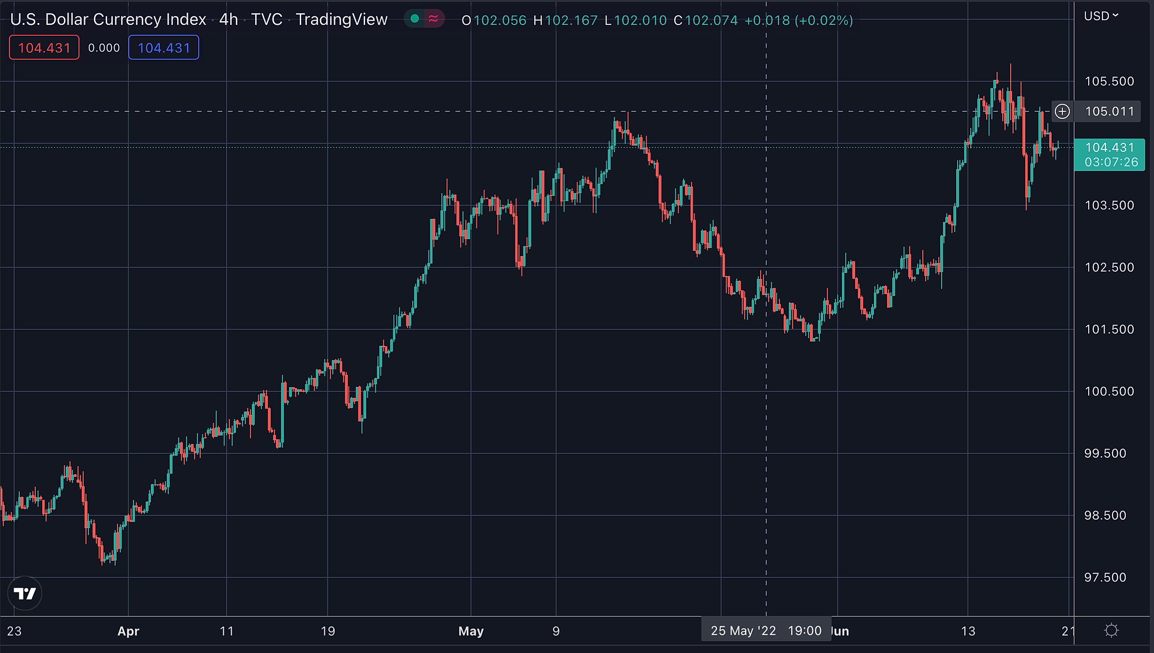
Task: Expand the USD currency dropdown
Action: click(x=1101, y=16)
